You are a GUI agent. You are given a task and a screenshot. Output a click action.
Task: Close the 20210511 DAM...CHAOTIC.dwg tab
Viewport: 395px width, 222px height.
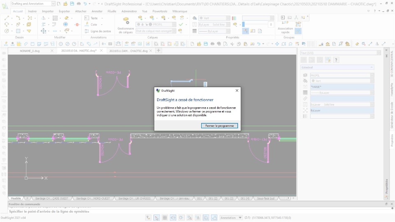point(151,51)
